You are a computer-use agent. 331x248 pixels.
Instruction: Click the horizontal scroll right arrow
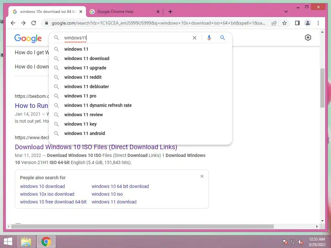(x=317, y=226)
